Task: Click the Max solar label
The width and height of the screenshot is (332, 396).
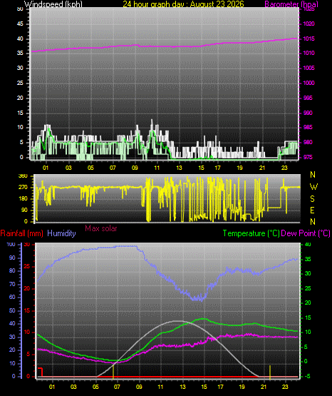Action: (101, 228)
